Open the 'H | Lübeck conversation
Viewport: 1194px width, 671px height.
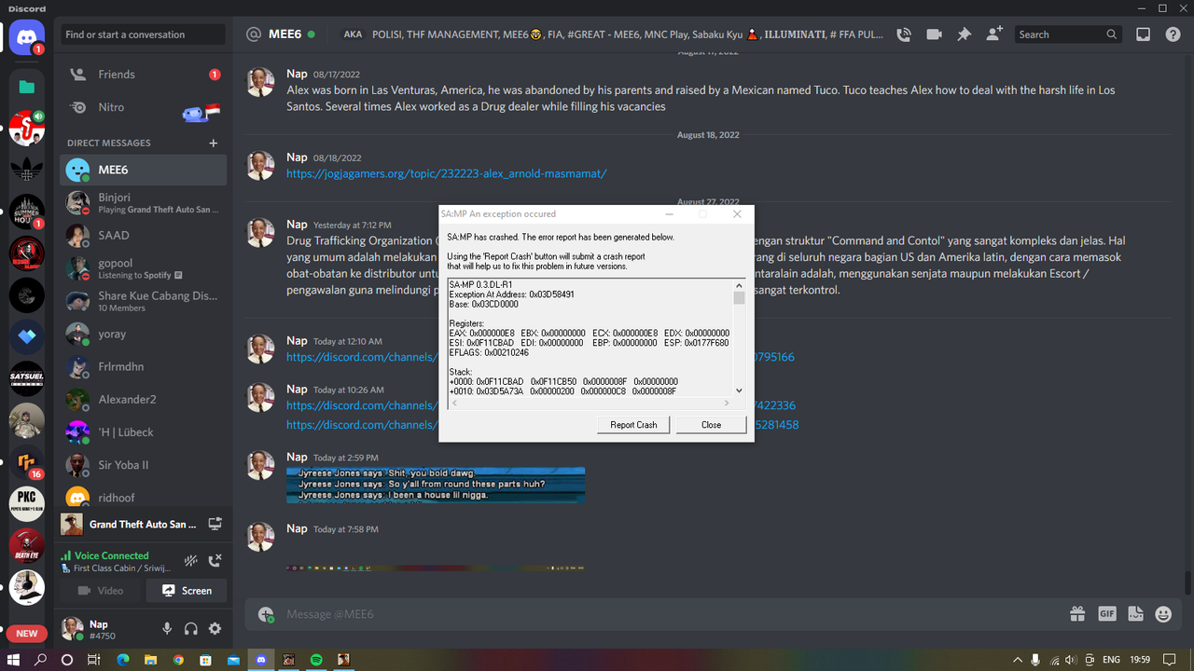tap(143, 431)
